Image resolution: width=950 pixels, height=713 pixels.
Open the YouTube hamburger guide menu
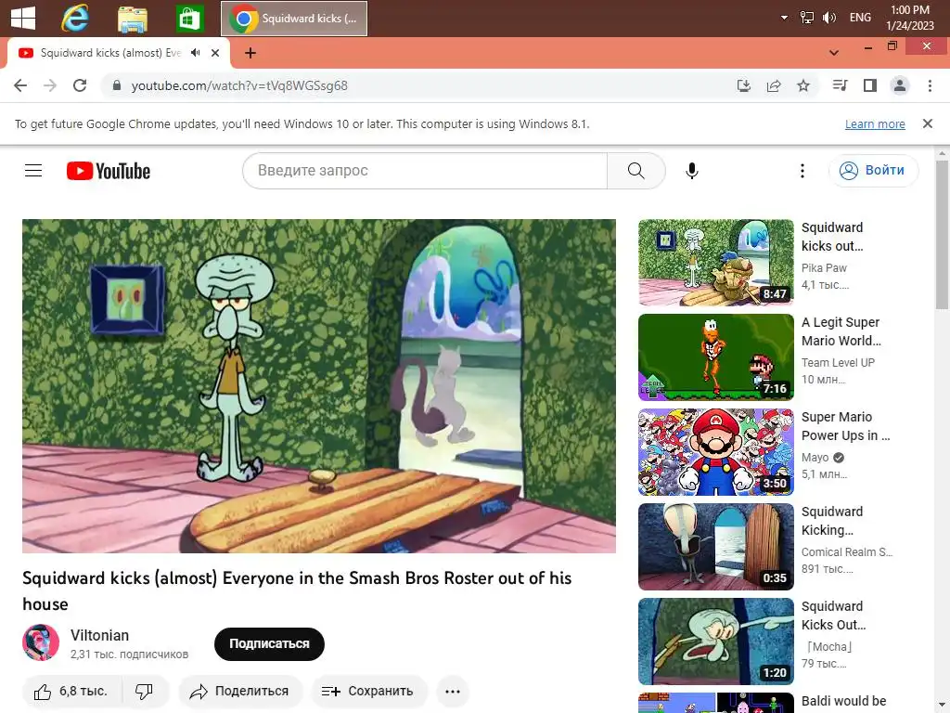pos(33,171)
